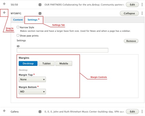Open the three-dot menu for the Gallery row
Image resolution: width=145 pixels, height=116 pixels.
pyautogui.click(x=142, y=111)
